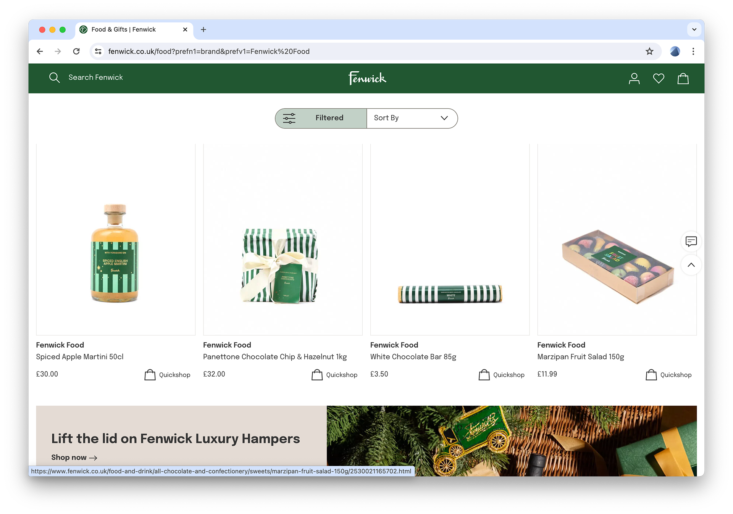The height and width of the screenshot is (514, 733).
Task: Open the Fenwick search magnifier icon
Action: pyautogui.click(x=55, y=78)
